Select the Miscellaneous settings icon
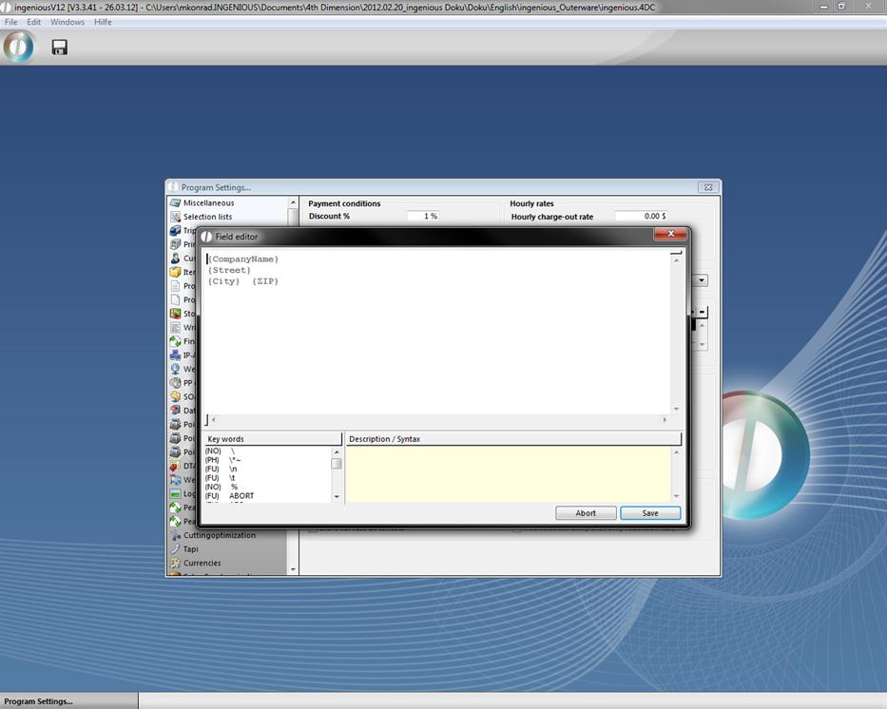Screen dimensions: 887x709 pos(176,202)
